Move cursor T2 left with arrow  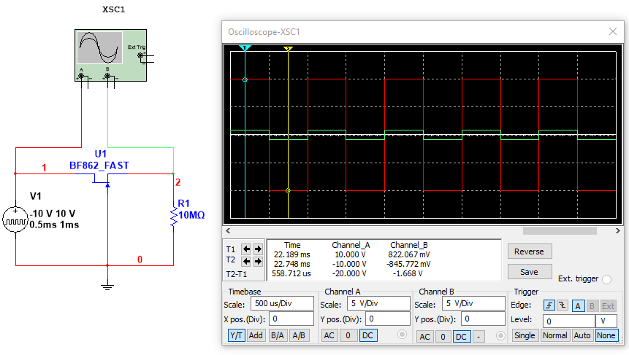click(246, 262)
